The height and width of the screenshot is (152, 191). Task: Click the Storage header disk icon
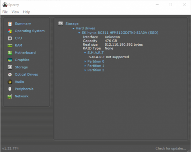click(61, 24)
